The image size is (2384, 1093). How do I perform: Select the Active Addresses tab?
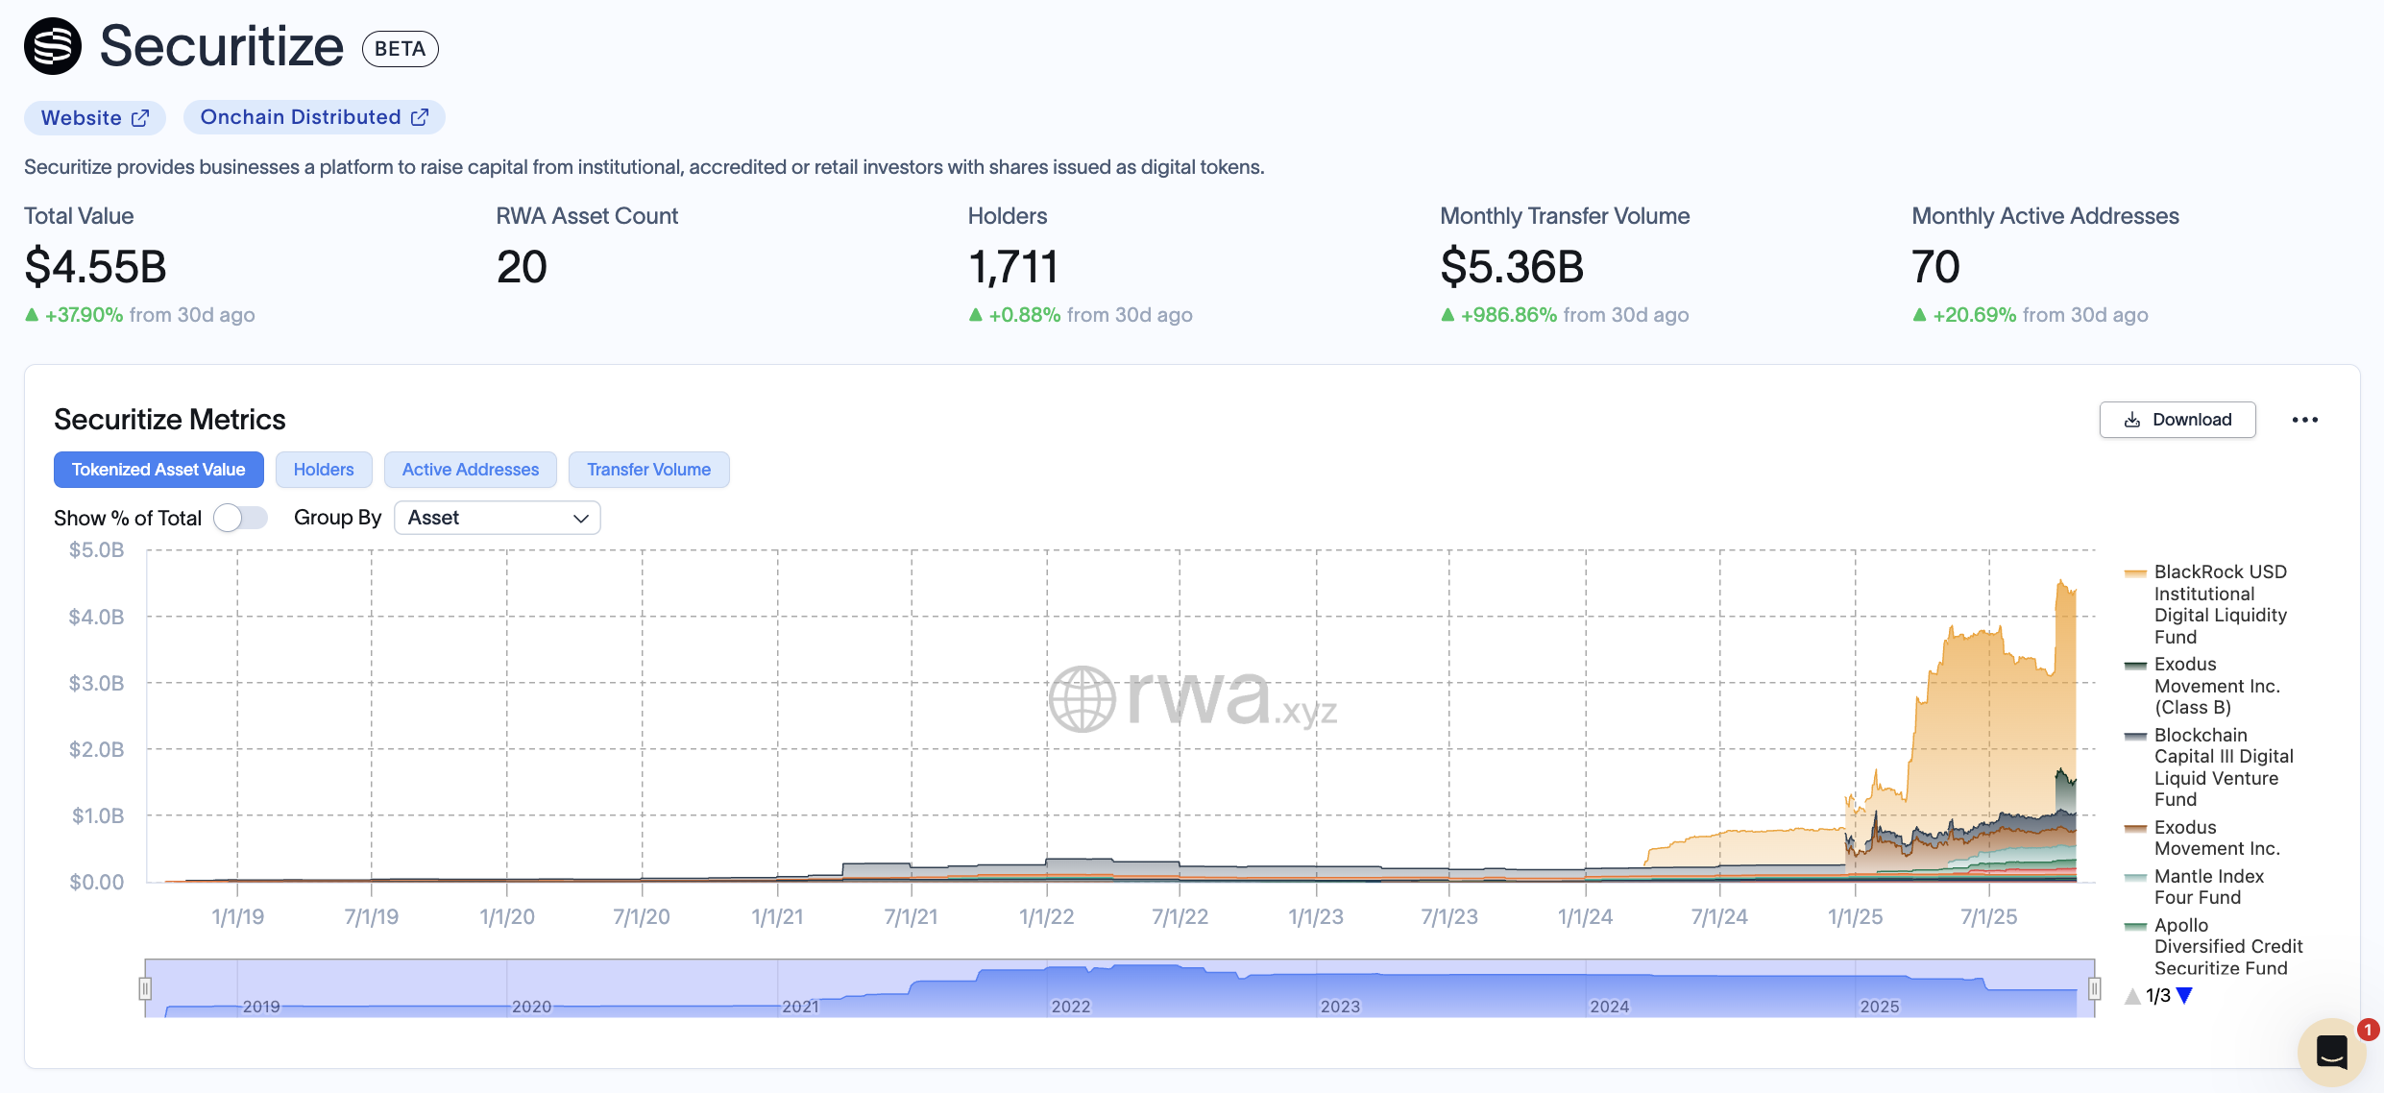tap(471, 470)
